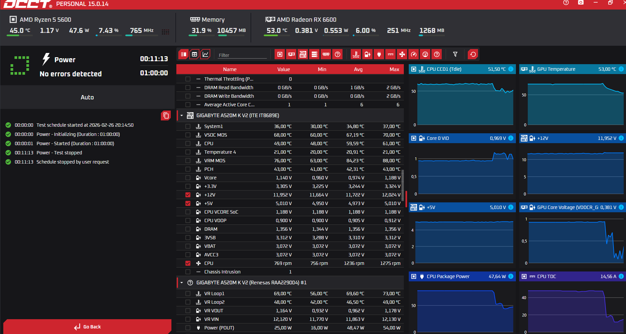Toggle current sensor type filter
The height and width of the screenshot is (334, 626).
tap(391, 54)
